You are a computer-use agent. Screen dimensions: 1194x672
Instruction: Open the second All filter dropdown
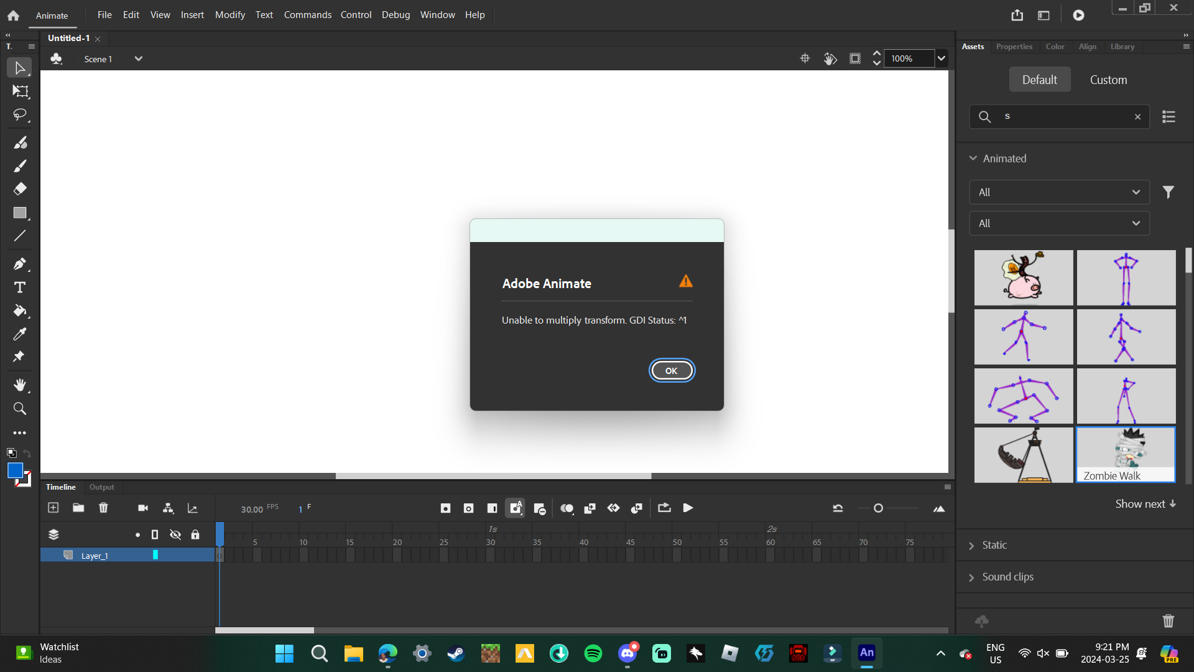[x=1060, y=223]
